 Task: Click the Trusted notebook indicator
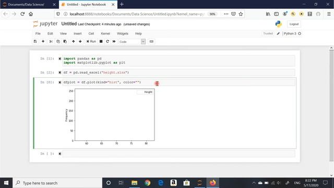coord(268,33)
